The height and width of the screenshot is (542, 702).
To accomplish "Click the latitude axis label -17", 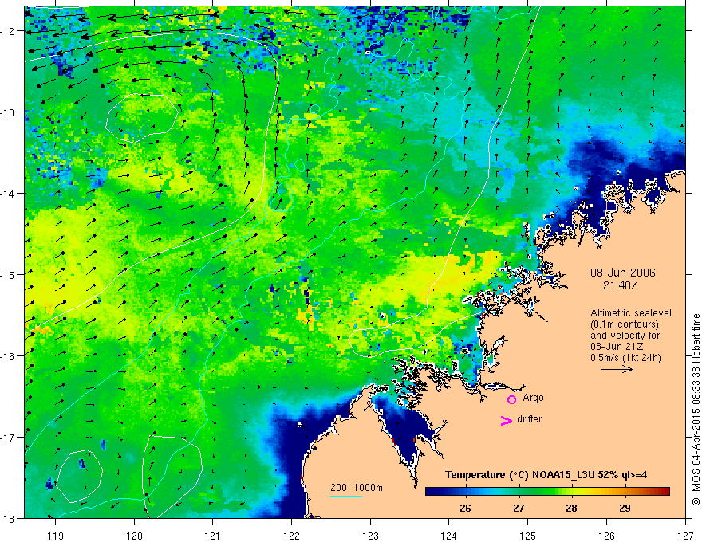I will click(9, 437).
